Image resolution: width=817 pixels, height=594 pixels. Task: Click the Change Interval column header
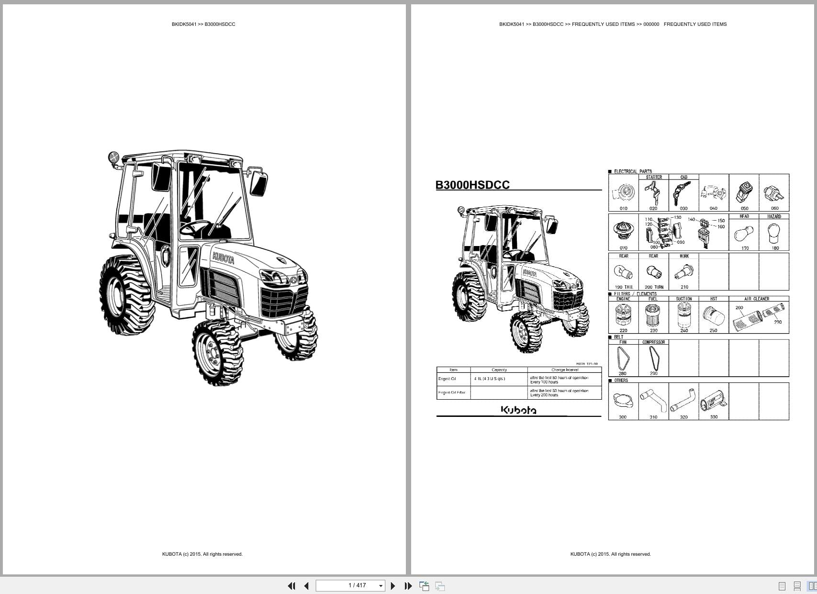coord(565,370)
